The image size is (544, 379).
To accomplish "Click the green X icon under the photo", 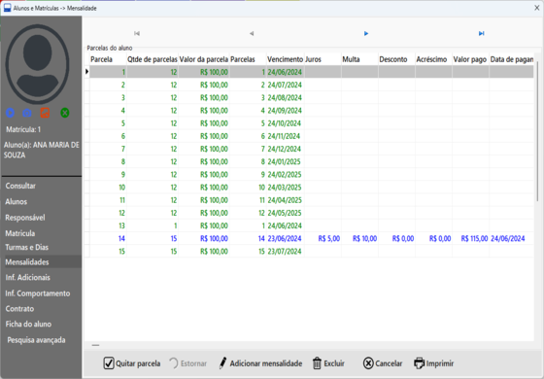I will (x=65, y=113).
